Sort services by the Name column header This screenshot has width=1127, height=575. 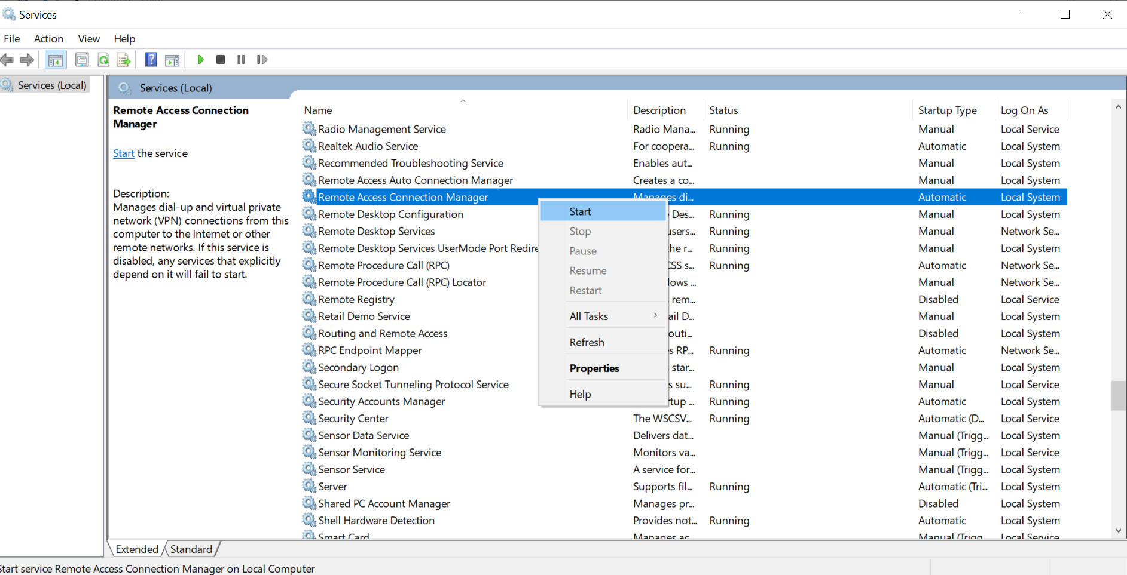click(x=318, y=110)
